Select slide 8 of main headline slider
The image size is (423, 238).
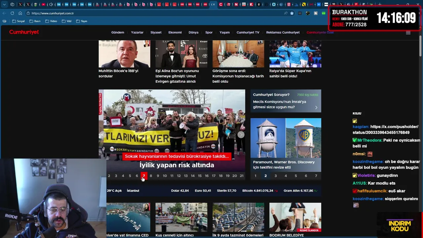151,176
